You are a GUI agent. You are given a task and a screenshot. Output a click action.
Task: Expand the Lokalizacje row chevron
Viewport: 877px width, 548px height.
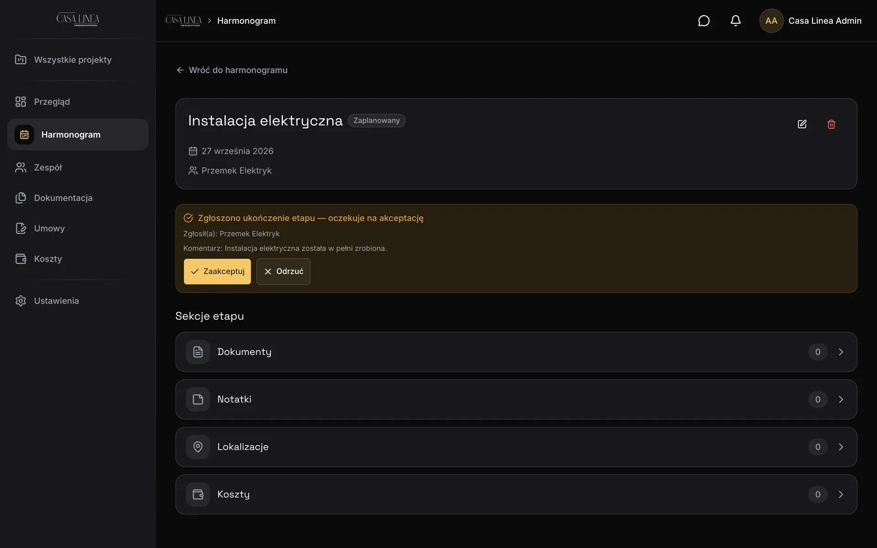point(841,447)
